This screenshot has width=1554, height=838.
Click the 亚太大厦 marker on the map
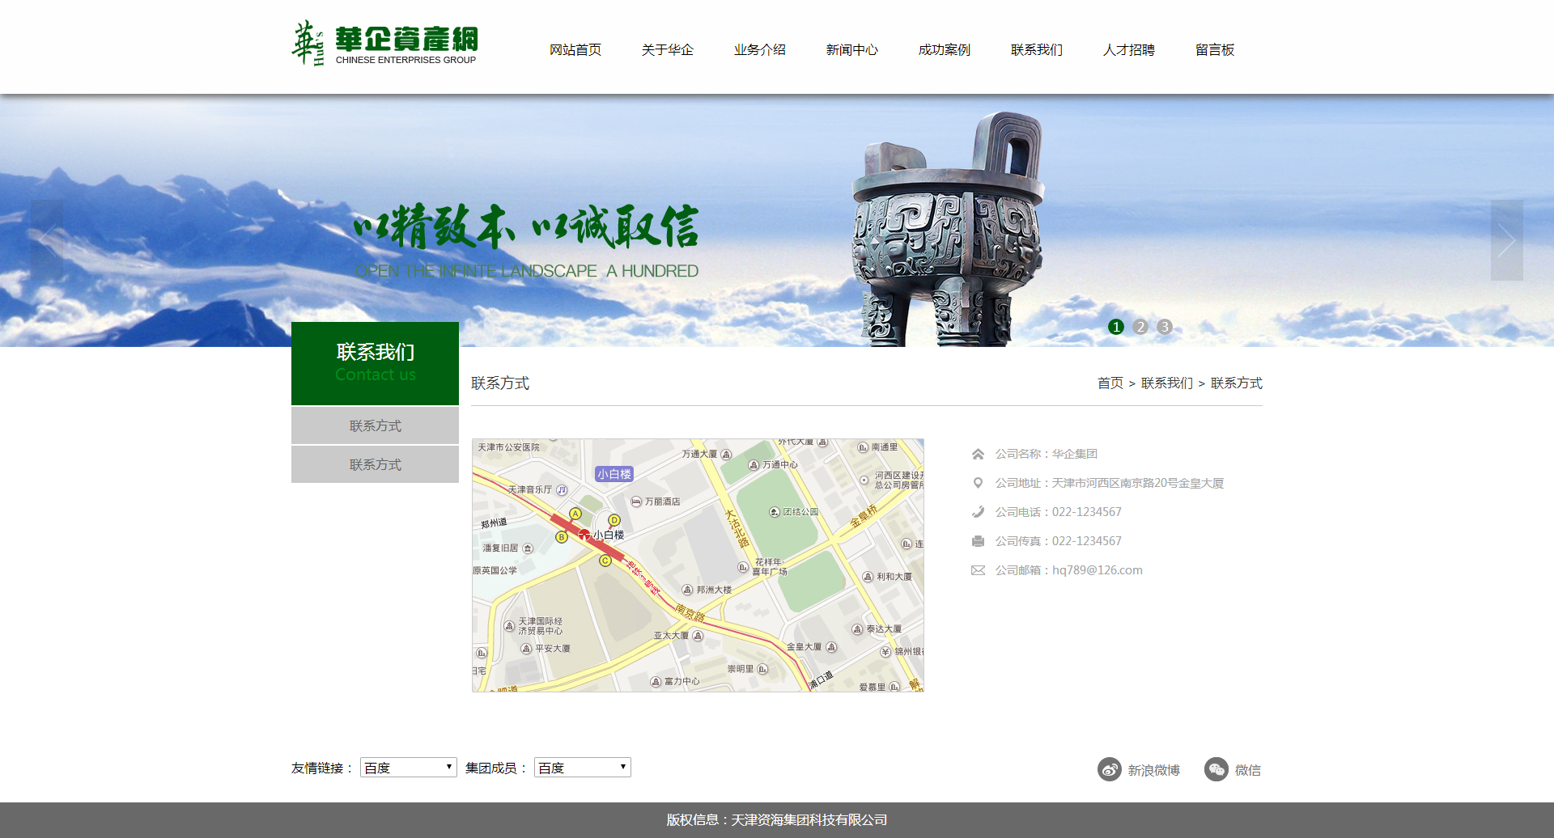click(698, 636)
